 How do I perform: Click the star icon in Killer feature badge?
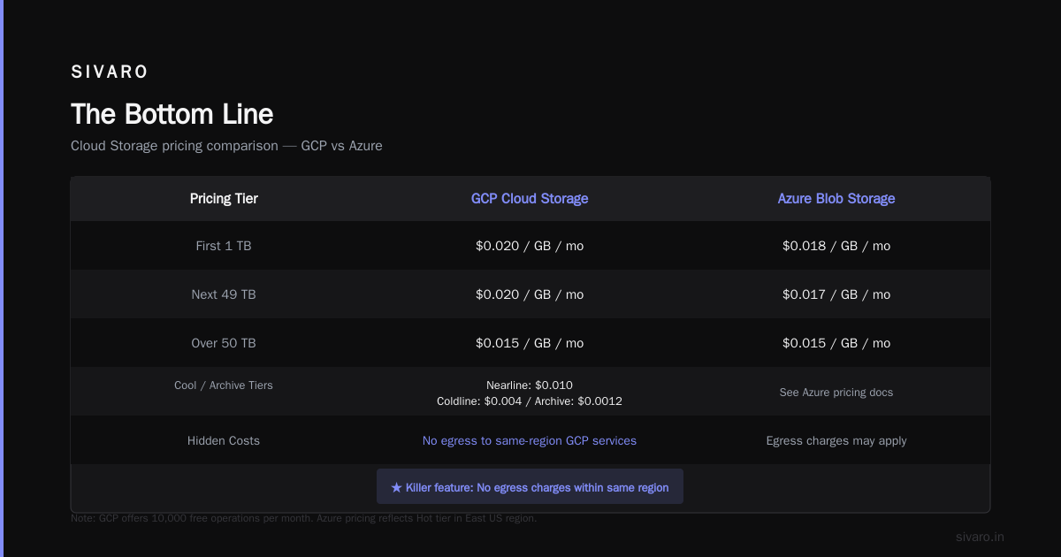(396, 487)
